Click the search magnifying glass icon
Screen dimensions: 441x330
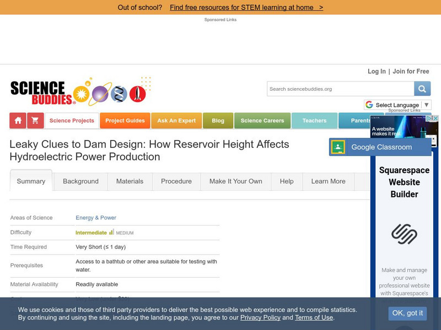click(422, 89)
